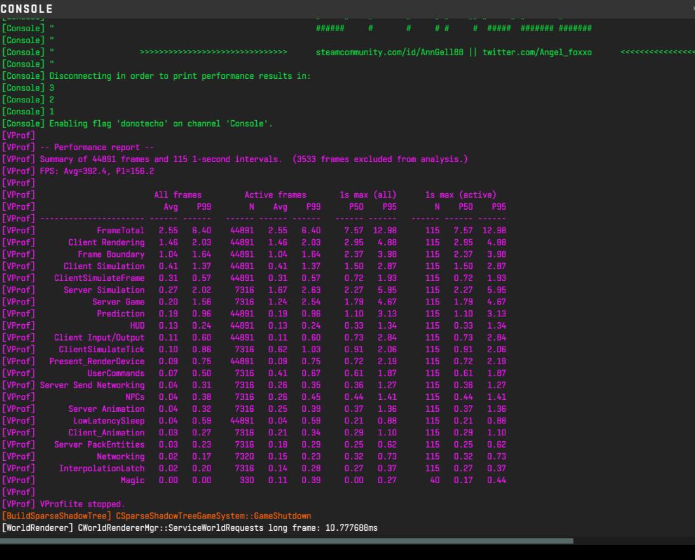This screenshot has height=560, width=695.
Task: Click the Networking row N value 7320
Action: tap(244, 456)
